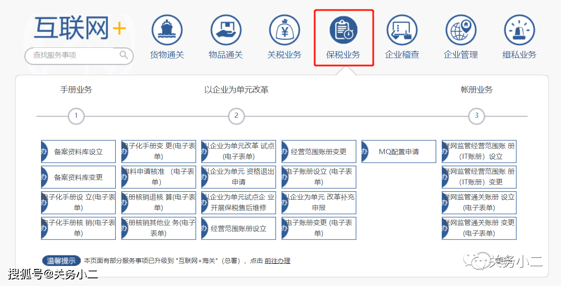Click the 缉私业务 alarm icon
The height and width of the screenshot is (286, 561).
pyautogui.click(x=519, y=30)
